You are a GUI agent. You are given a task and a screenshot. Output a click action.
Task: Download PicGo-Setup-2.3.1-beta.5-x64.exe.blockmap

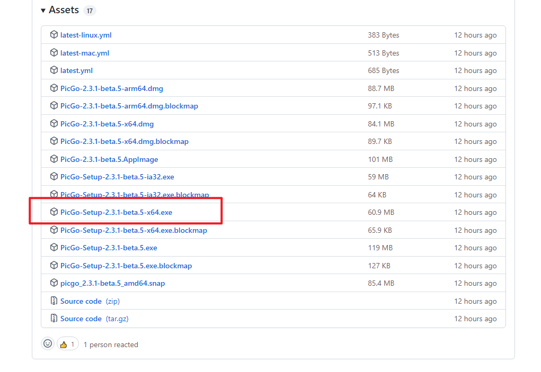tap(134, 230)
